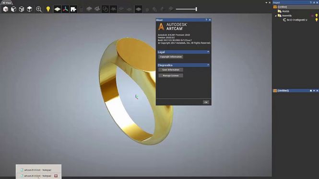The width and height of the screenshot is (319, 179).
Task: Toggle visibility bulb for Assembly item
Action: tap(317, 15)
